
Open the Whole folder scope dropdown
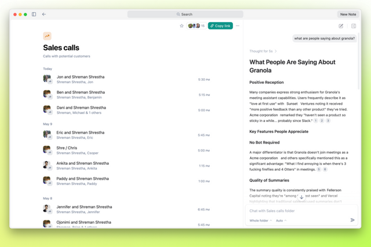tap(261, 220)
